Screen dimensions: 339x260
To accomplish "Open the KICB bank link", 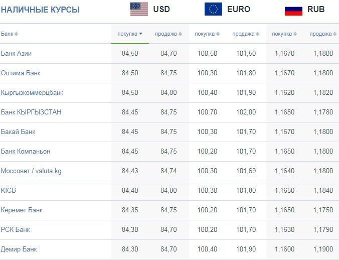I will pyautogui.click(x=9, y=190).
